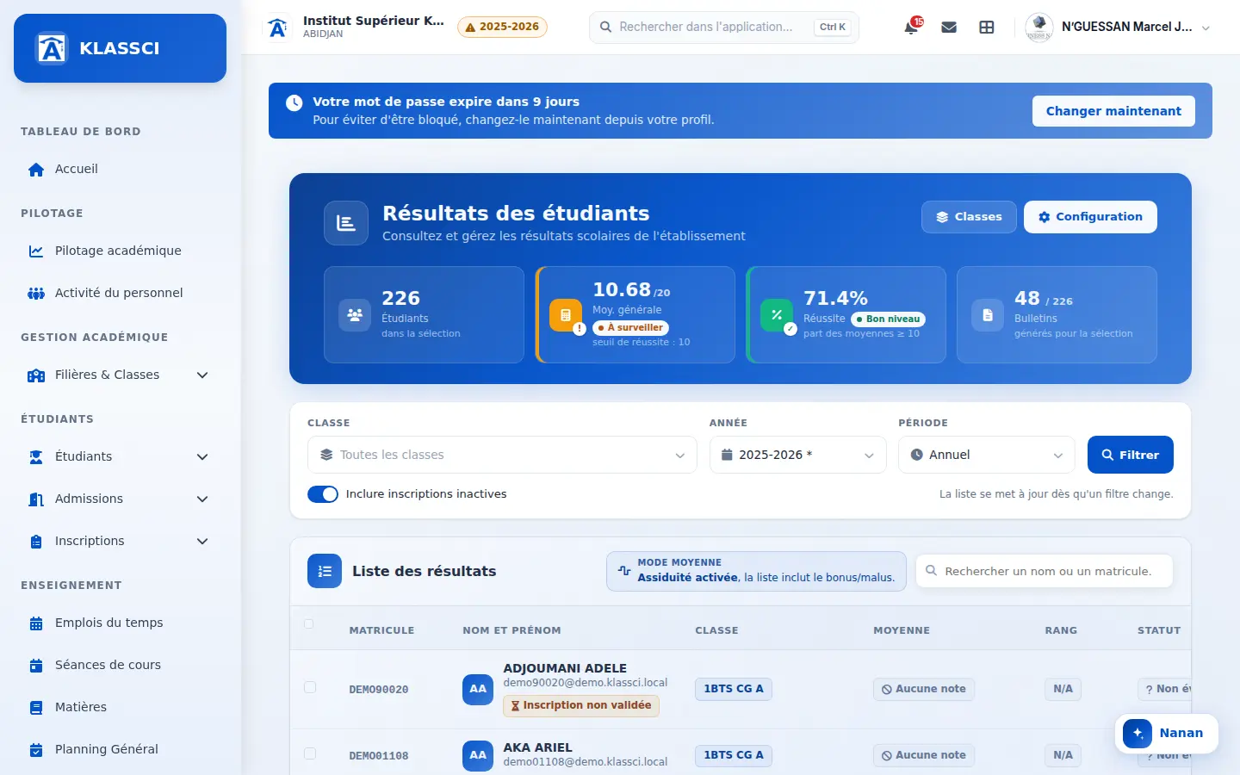Image resolution: width=1240 pixels, height=775 pixels.
Task: Click the document icon on Bulletins card
Action: point(988,315)
